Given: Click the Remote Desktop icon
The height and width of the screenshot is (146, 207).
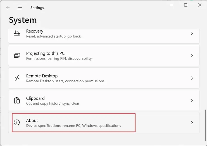Looking at the screenshot, I should point(17,78).
